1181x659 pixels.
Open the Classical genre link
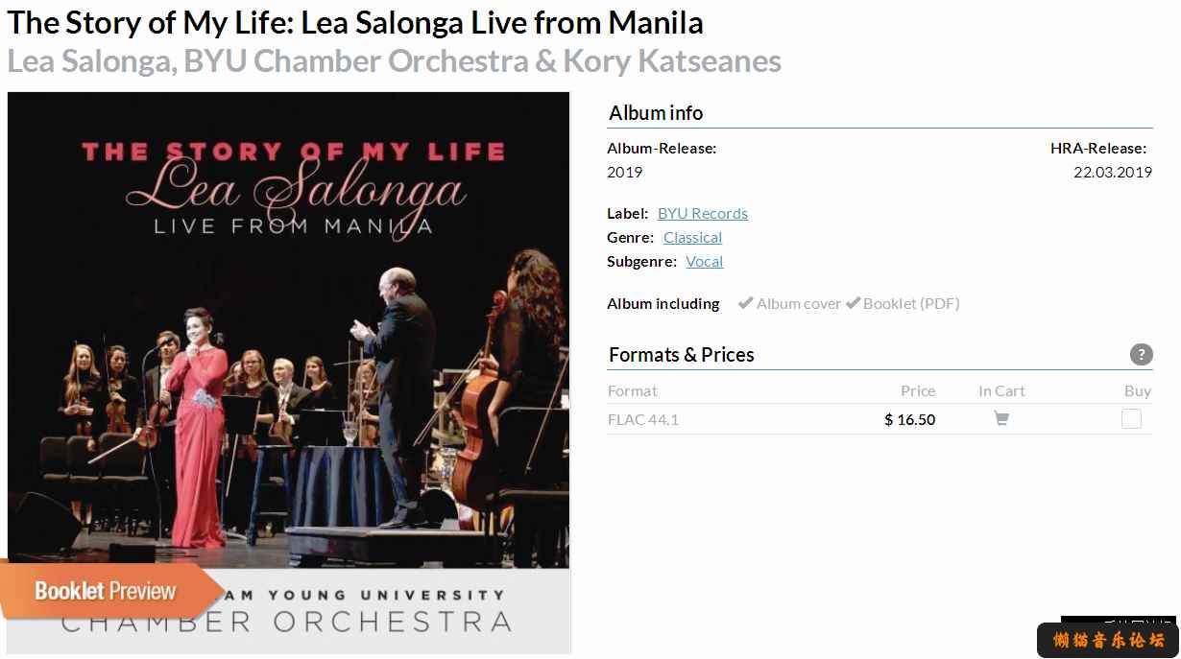tap(692, 237)
